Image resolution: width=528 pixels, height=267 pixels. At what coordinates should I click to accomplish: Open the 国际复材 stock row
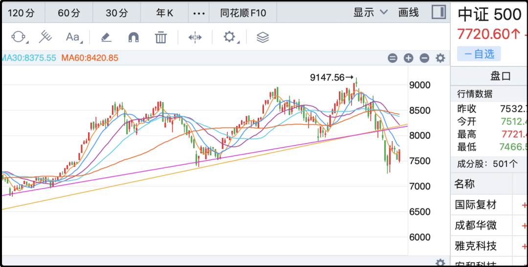[489, 205]
